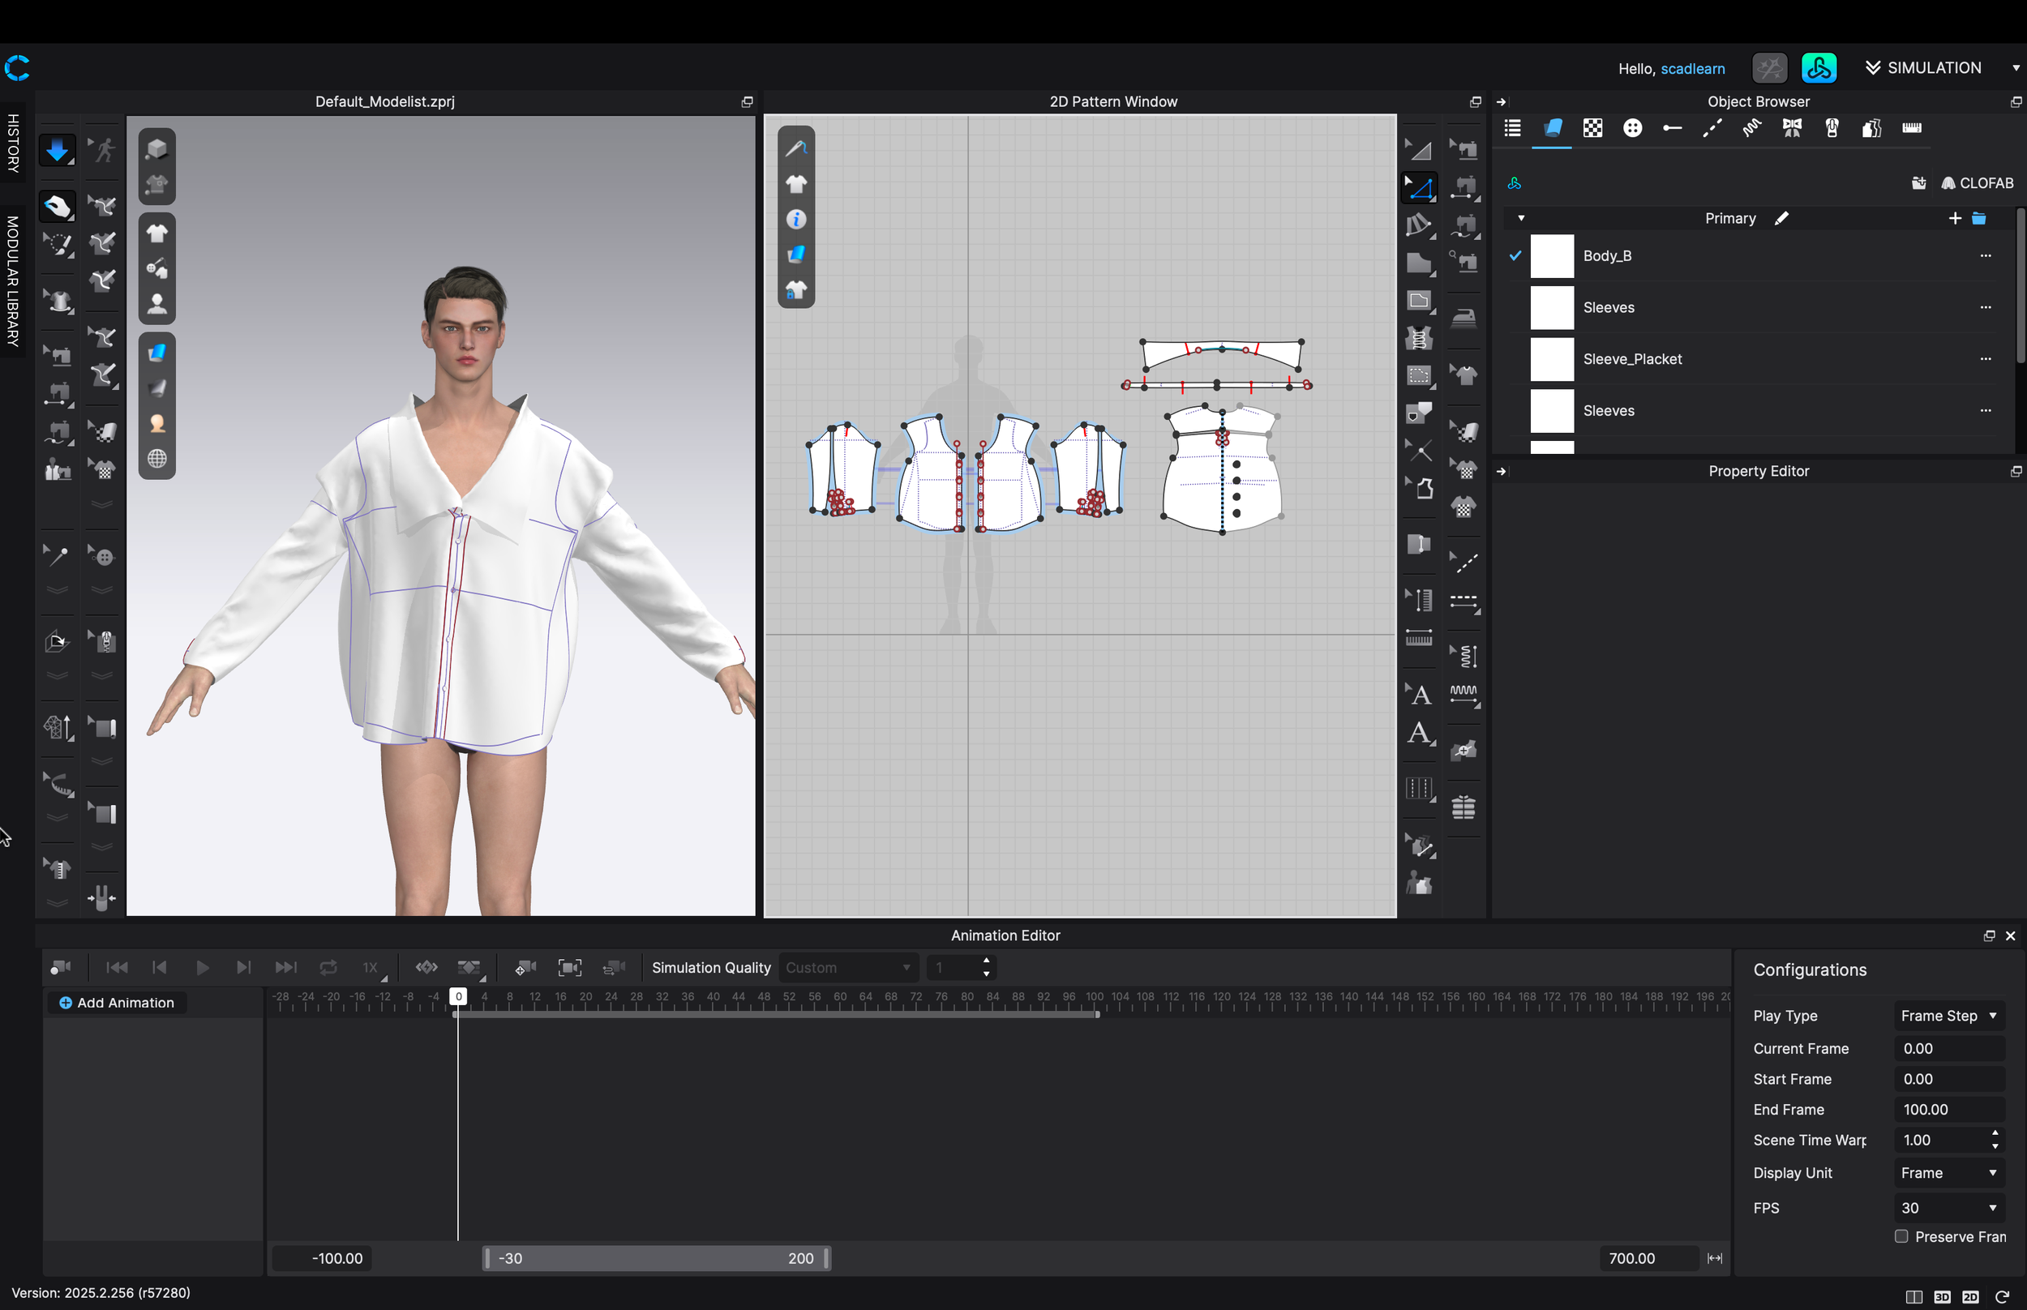Click the scadlearn username link
Image resolution: width=2027 pixels, height=1310 pixels.
coord(1692,69)
